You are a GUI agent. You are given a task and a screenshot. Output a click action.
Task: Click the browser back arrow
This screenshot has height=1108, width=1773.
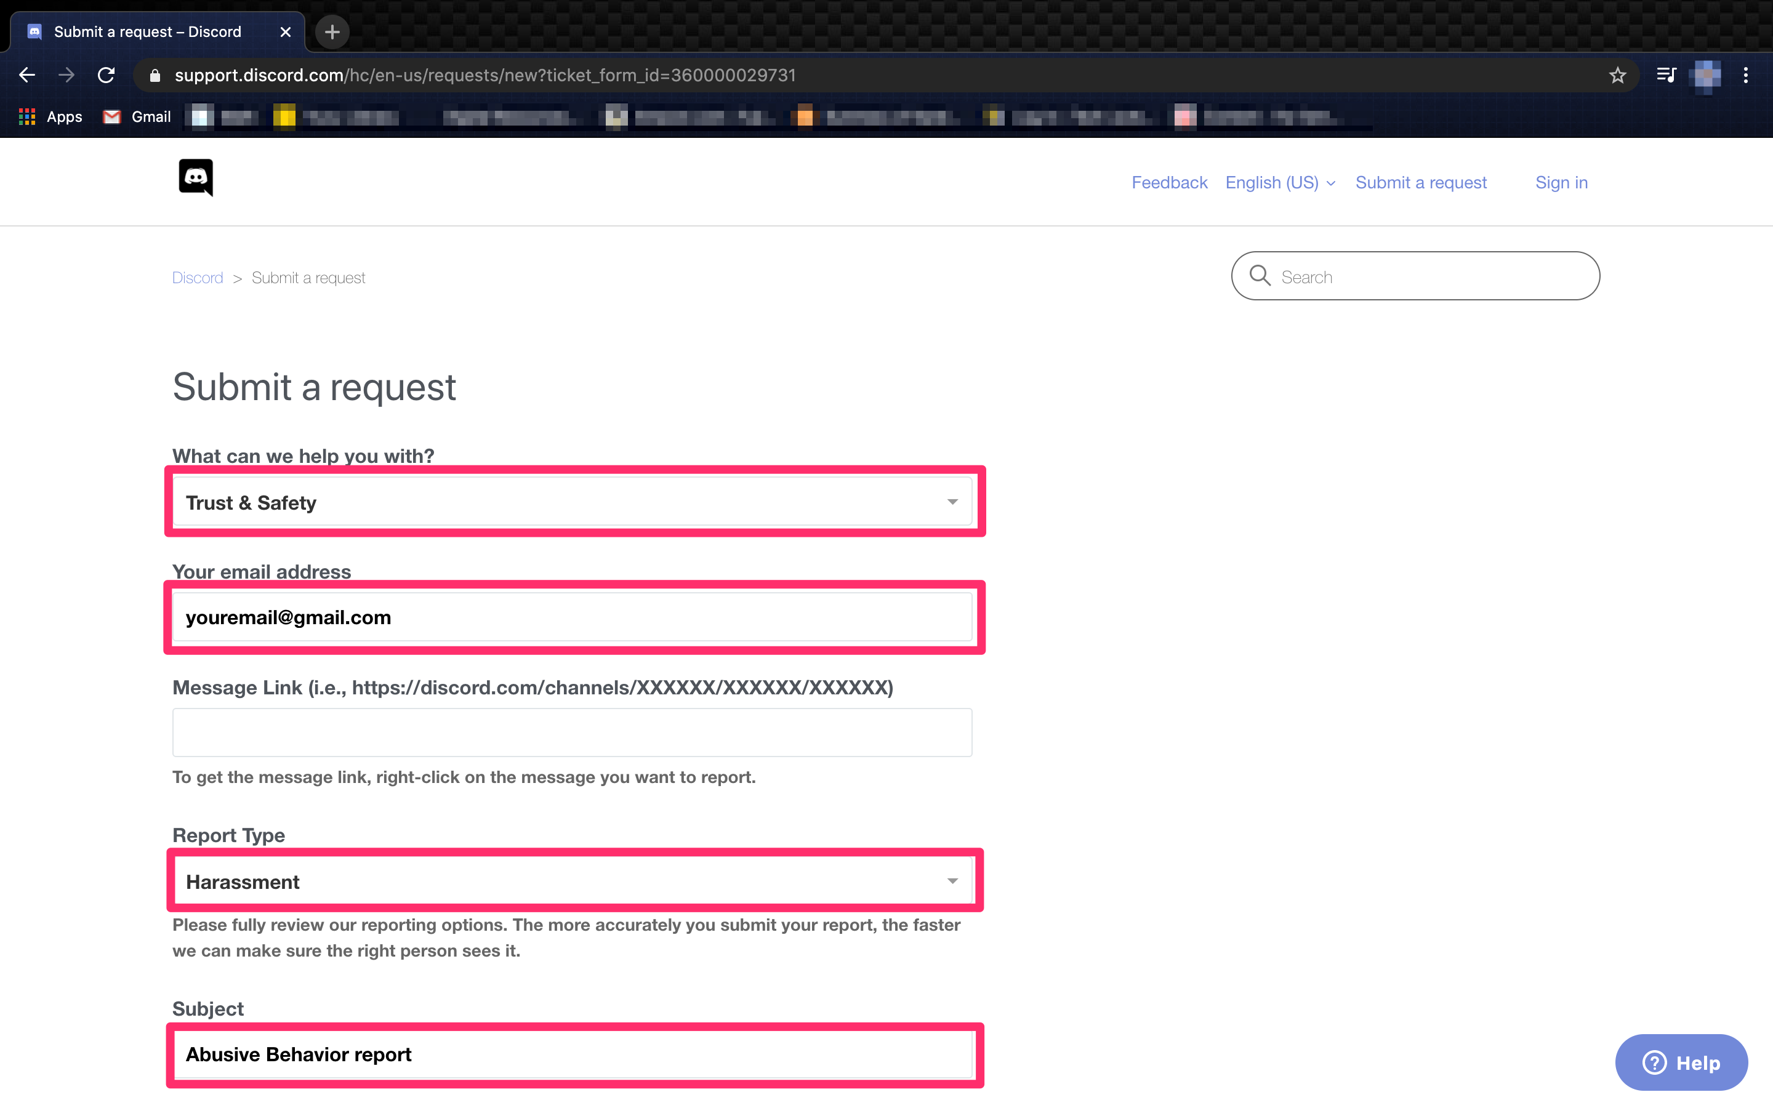[x=26, y=74]
